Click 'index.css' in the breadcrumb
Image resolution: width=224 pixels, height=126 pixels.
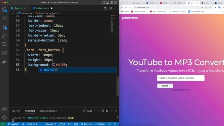[x=27, y=13]
